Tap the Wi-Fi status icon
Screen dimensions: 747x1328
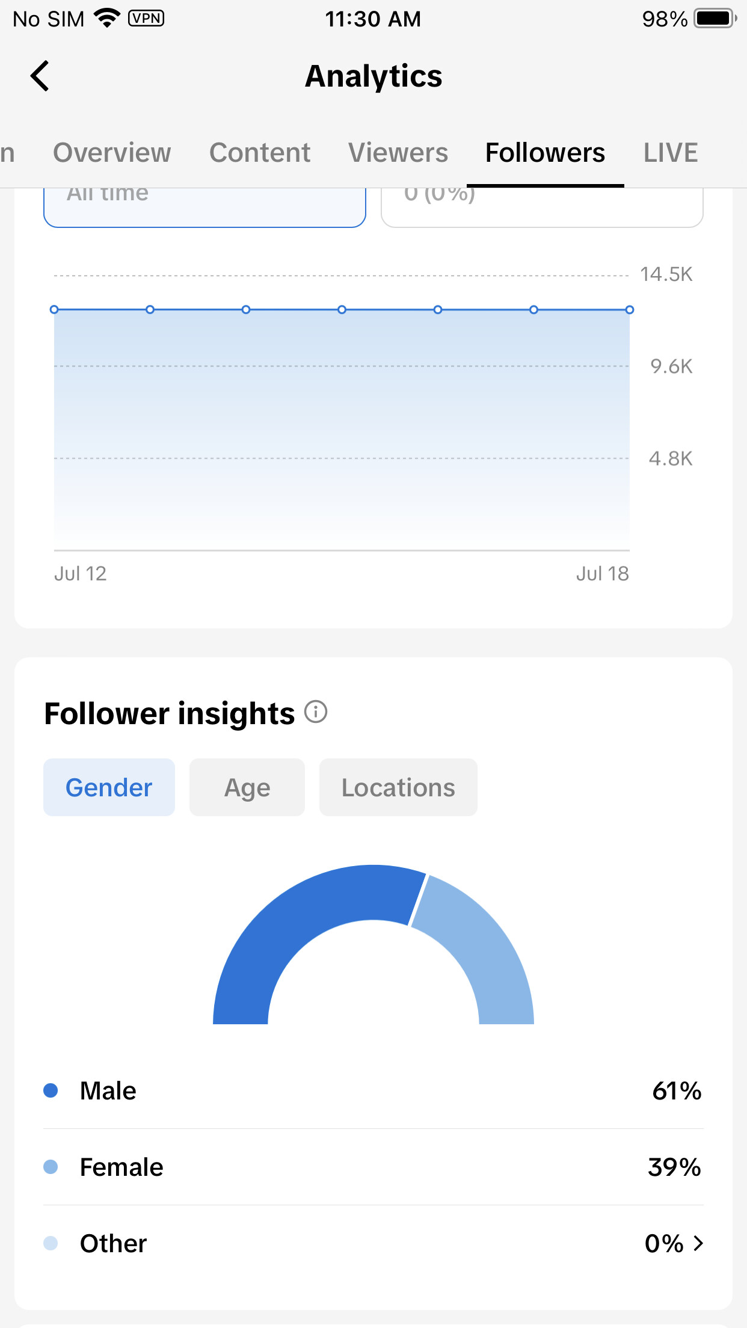coord(107,19)
